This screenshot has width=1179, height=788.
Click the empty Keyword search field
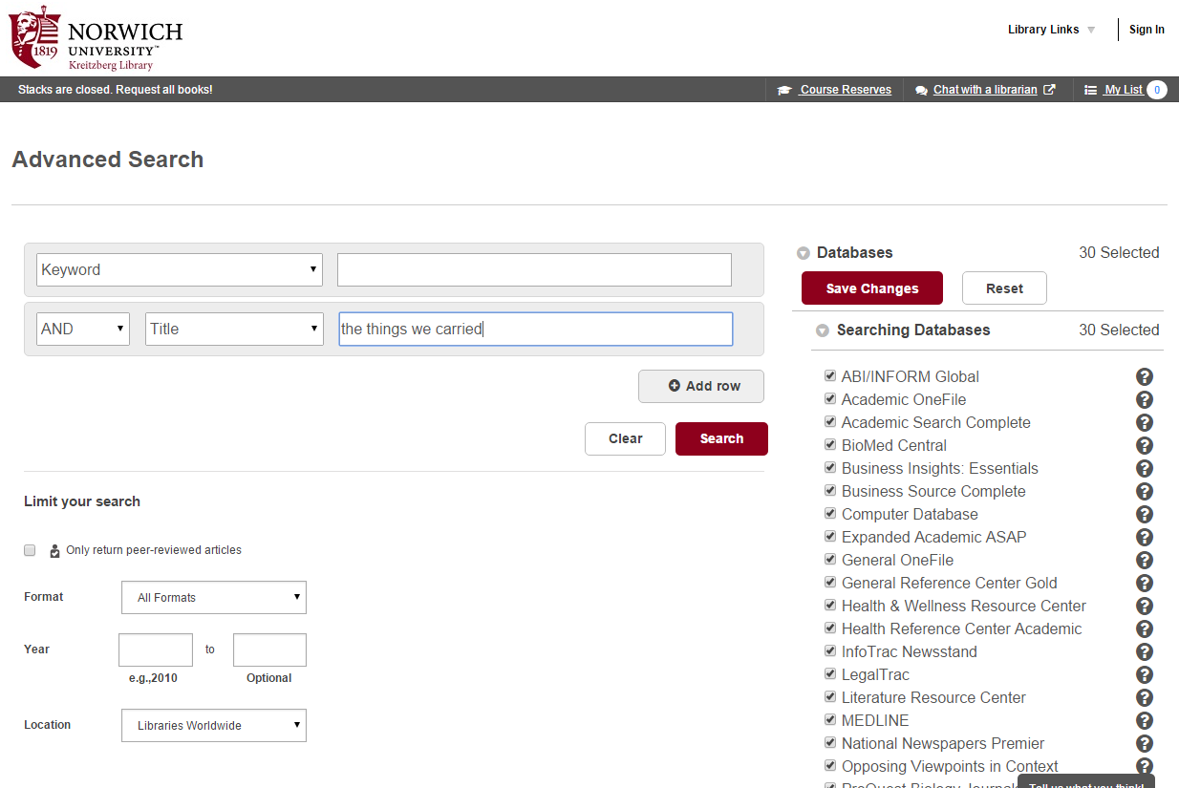pyautogui.click(x=533, y=269)
